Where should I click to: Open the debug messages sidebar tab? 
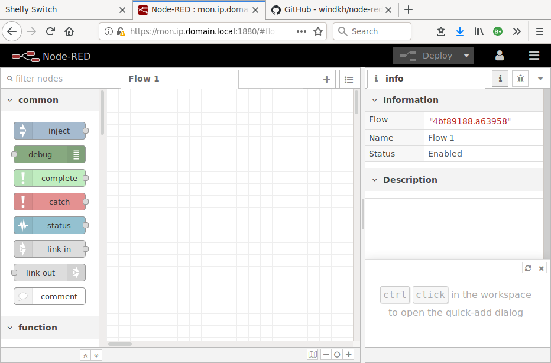tap(520, 79)
